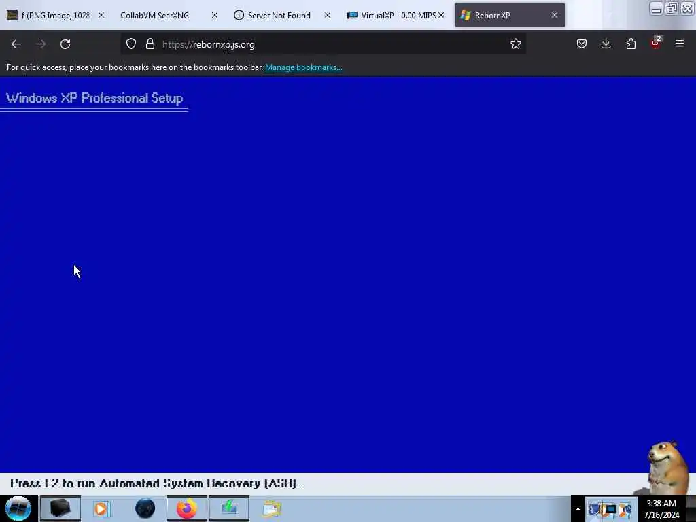Open the green arrow taskbar application
This screenshot has width=696, height=522.
229,508
